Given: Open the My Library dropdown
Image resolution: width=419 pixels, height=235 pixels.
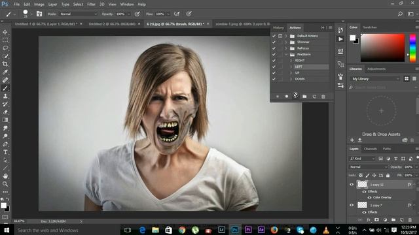Looking at the screenshot, I should [375, 79].
